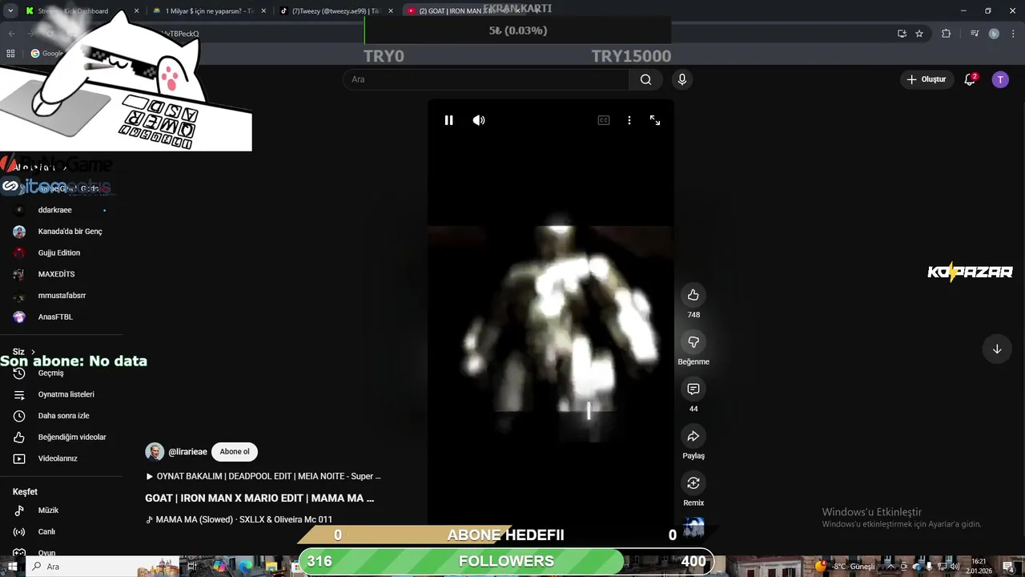Enter fullscreen on the Shorts player
The image size is (1025, 577).
click(x=655, y=120)
